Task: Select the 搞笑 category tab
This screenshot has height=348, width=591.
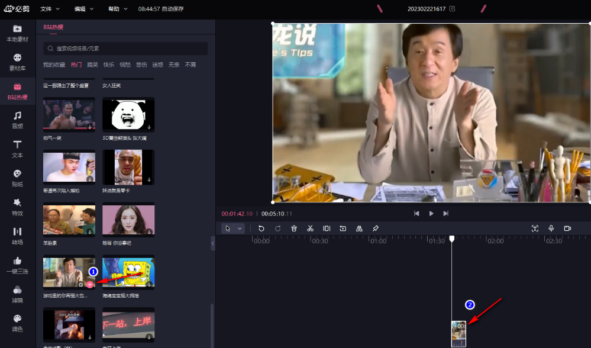Action: (92, 65)
